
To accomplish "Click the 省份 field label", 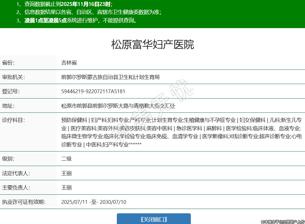I will coord(8,63).
